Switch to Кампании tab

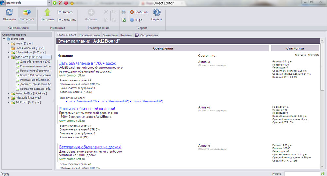[126, 35]
